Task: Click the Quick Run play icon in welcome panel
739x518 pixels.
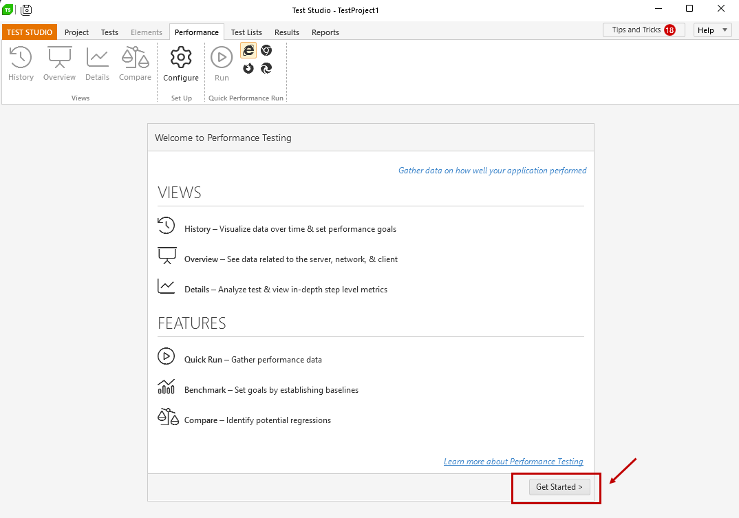Action: (166, 356)
